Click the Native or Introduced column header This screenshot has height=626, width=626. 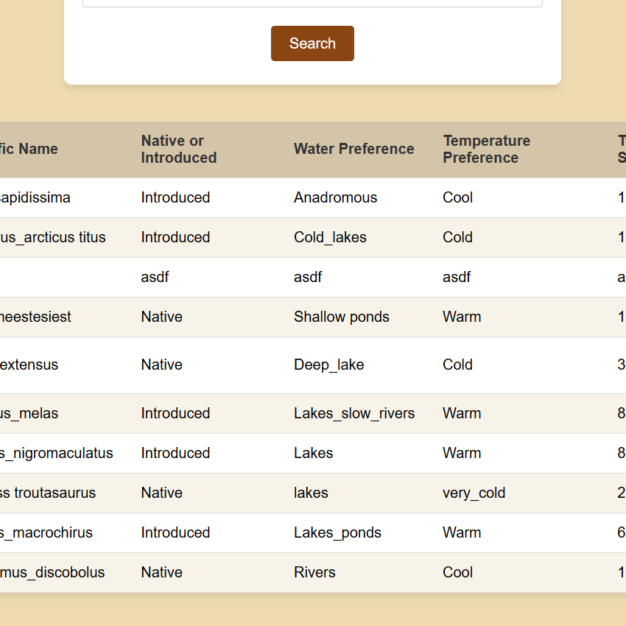[x=179, y=149]
